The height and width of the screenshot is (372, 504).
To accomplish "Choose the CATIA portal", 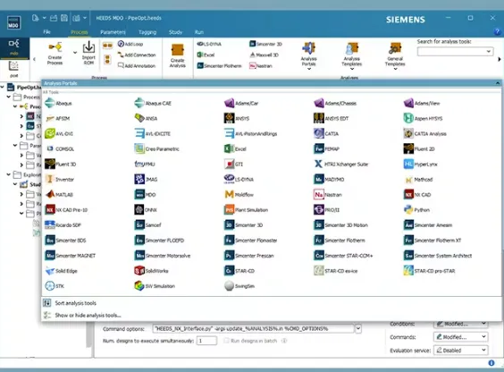I will pos(326,133).
